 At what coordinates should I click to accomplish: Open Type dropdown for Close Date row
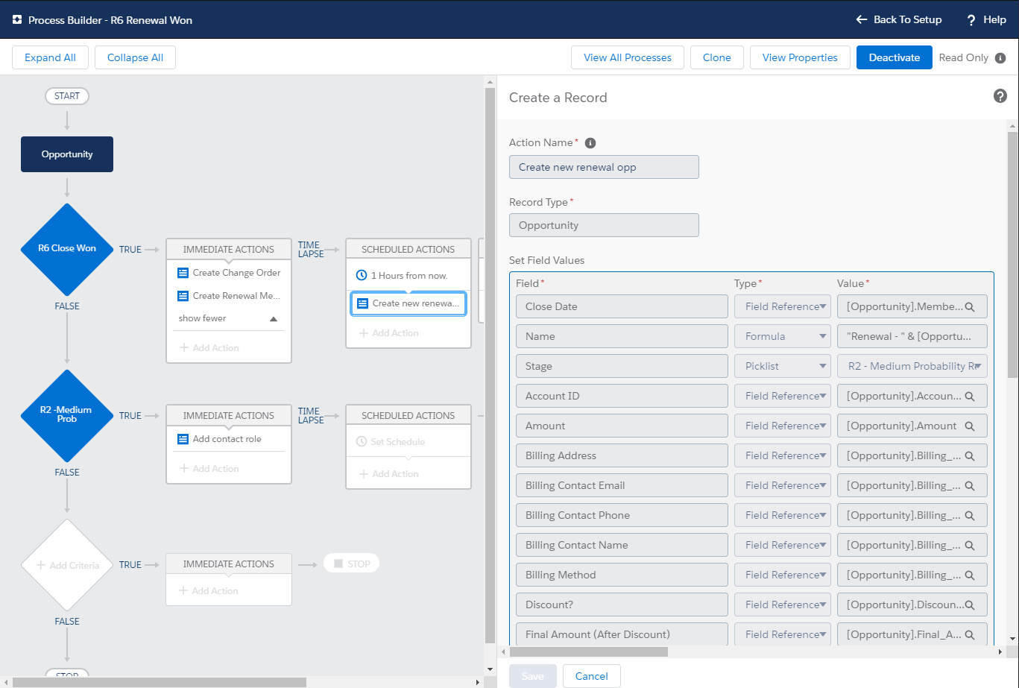[x=783, y=306]
